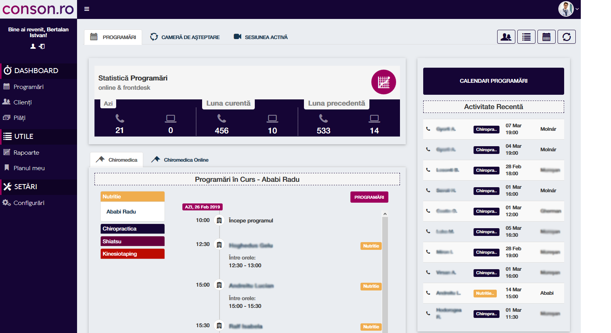This screenshot has width=611, height=333.
Task: Open the clients group icon button
Action: point(506,37)
